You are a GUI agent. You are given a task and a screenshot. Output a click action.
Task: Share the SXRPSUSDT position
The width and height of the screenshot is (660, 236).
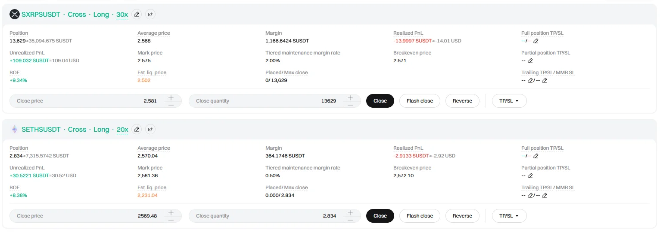(x=150, y=14)
